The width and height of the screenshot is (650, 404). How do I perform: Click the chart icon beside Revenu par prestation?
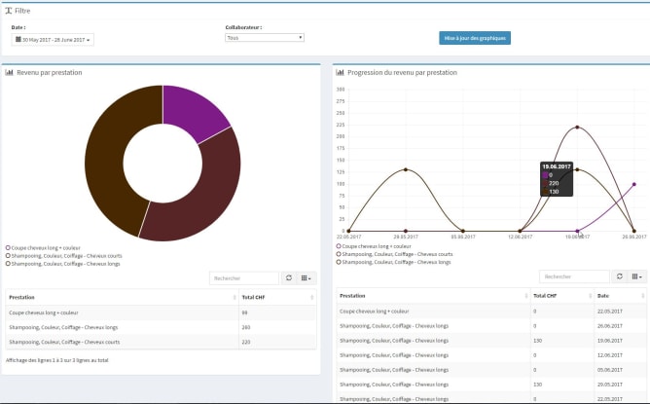click(x=9, y=72)
